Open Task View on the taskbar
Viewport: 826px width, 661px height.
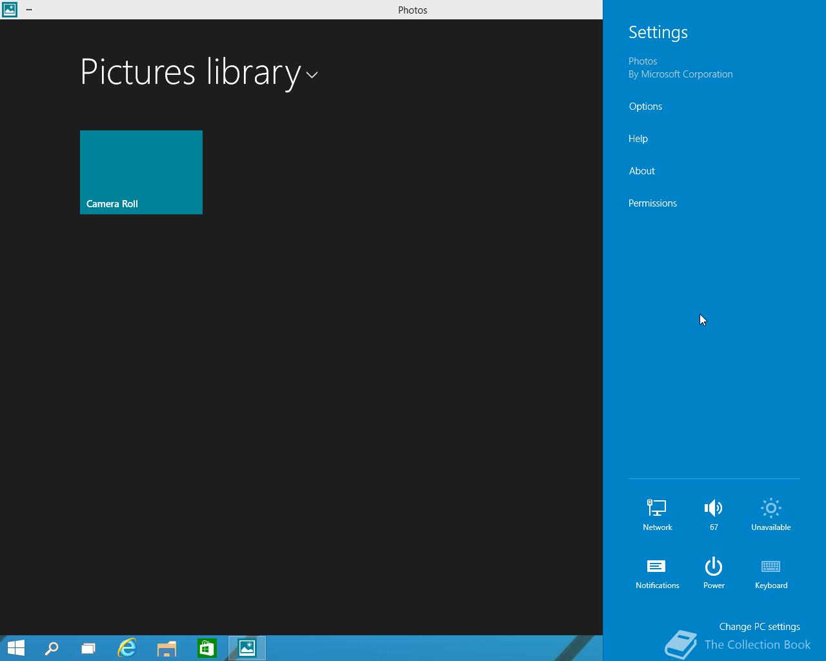pyautogui.click(x=88, y=648)
